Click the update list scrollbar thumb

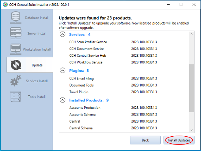191,88
